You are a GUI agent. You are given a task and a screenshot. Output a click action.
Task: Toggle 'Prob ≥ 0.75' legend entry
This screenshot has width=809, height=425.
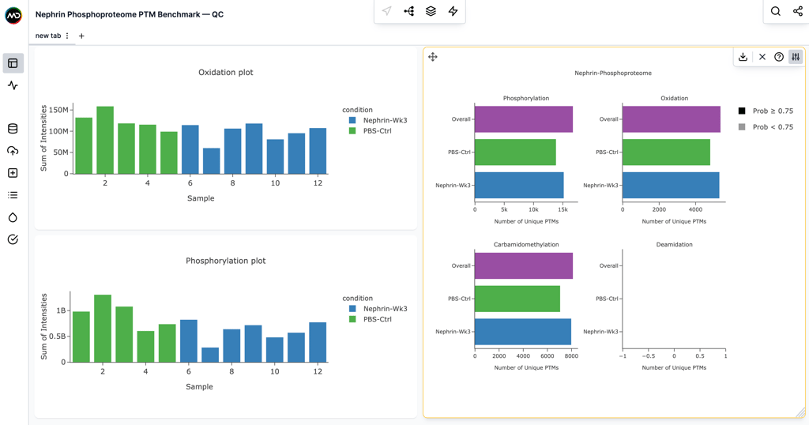pos(766,111)
